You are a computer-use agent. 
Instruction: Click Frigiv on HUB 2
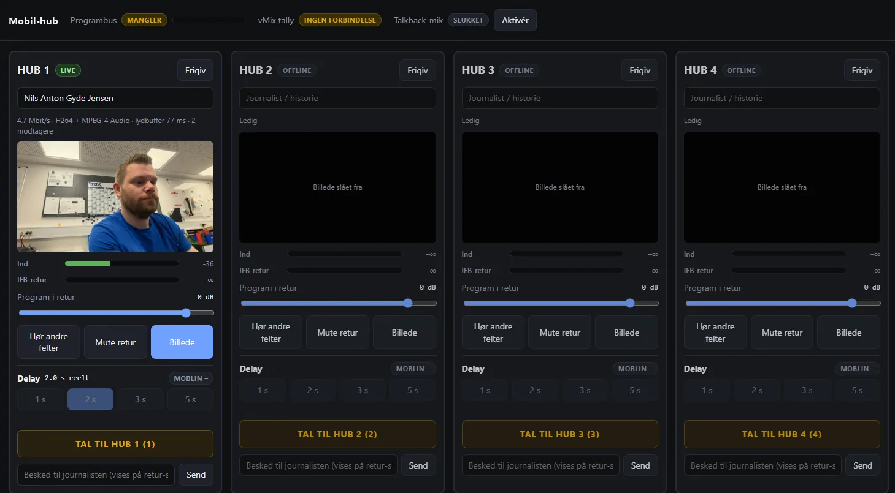pyautogui.click(x=418, y=70)
